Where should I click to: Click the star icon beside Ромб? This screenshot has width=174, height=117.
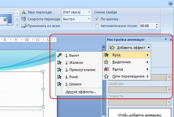pyautogui.click(x=59, y=77)
